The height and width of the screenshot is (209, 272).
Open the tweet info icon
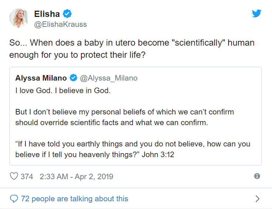tap(257, 176)
